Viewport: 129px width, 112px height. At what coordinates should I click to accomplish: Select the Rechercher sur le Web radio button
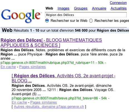47,21
